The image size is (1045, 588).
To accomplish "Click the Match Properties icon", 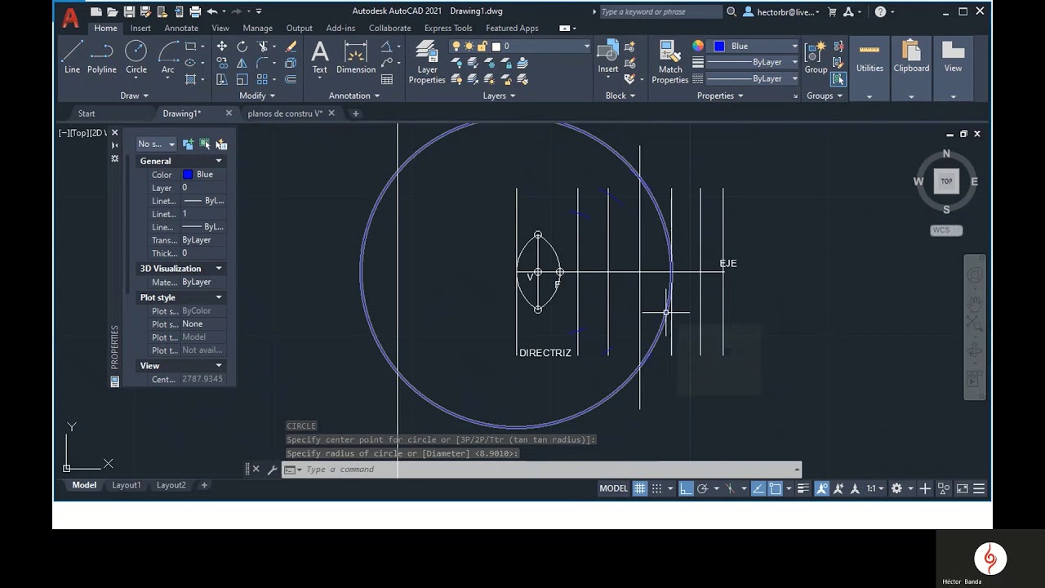I will (670, 62).
